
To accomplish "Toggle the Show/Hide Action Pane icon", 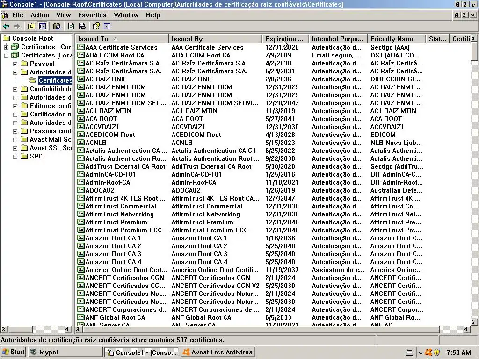I will 107,27.
